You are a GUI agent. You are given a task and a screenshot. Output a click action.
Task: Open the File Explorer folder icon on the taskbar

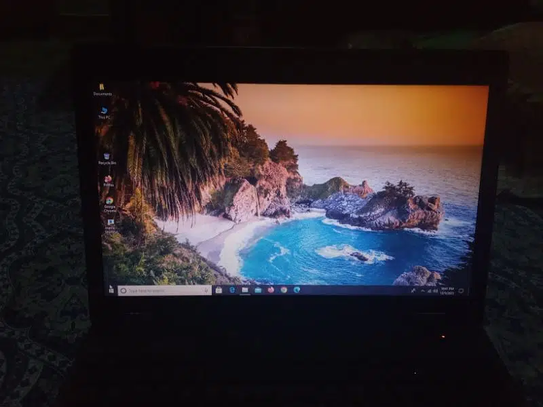pos(258,290)
